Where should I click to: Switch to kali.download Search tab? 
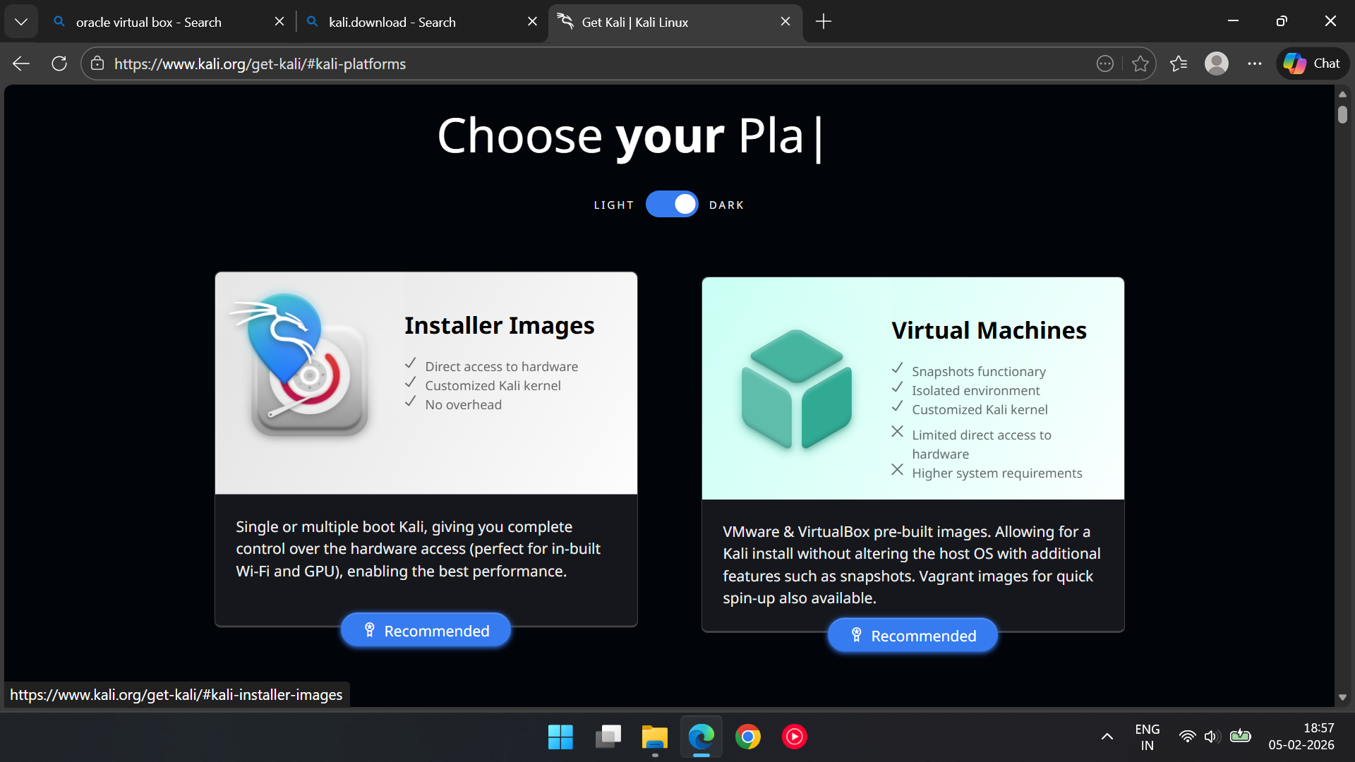click(x=392, y=22)
